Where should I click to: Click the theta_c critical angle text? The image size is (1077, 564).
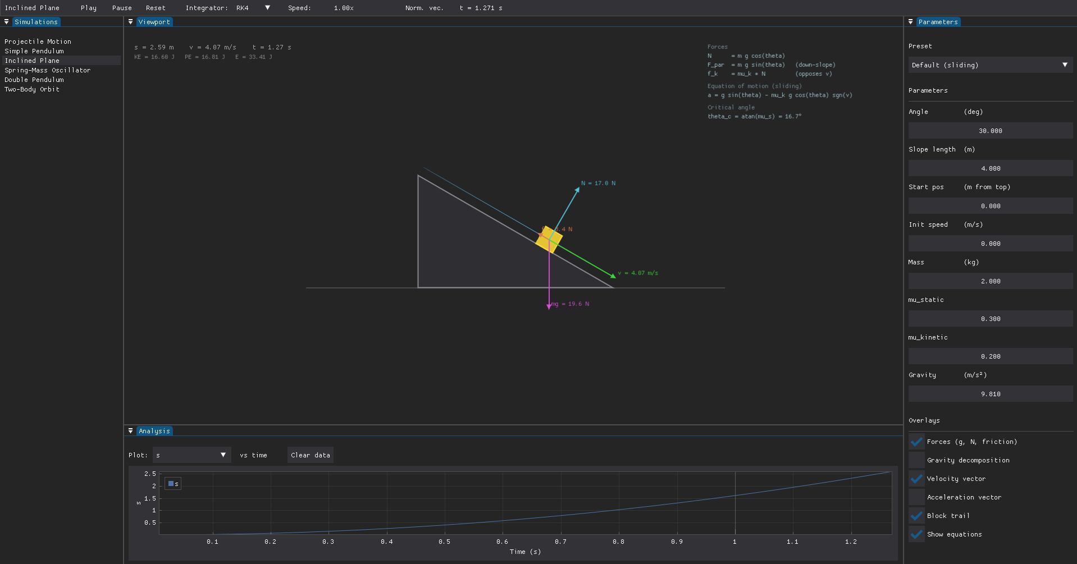tap(754, 116)
